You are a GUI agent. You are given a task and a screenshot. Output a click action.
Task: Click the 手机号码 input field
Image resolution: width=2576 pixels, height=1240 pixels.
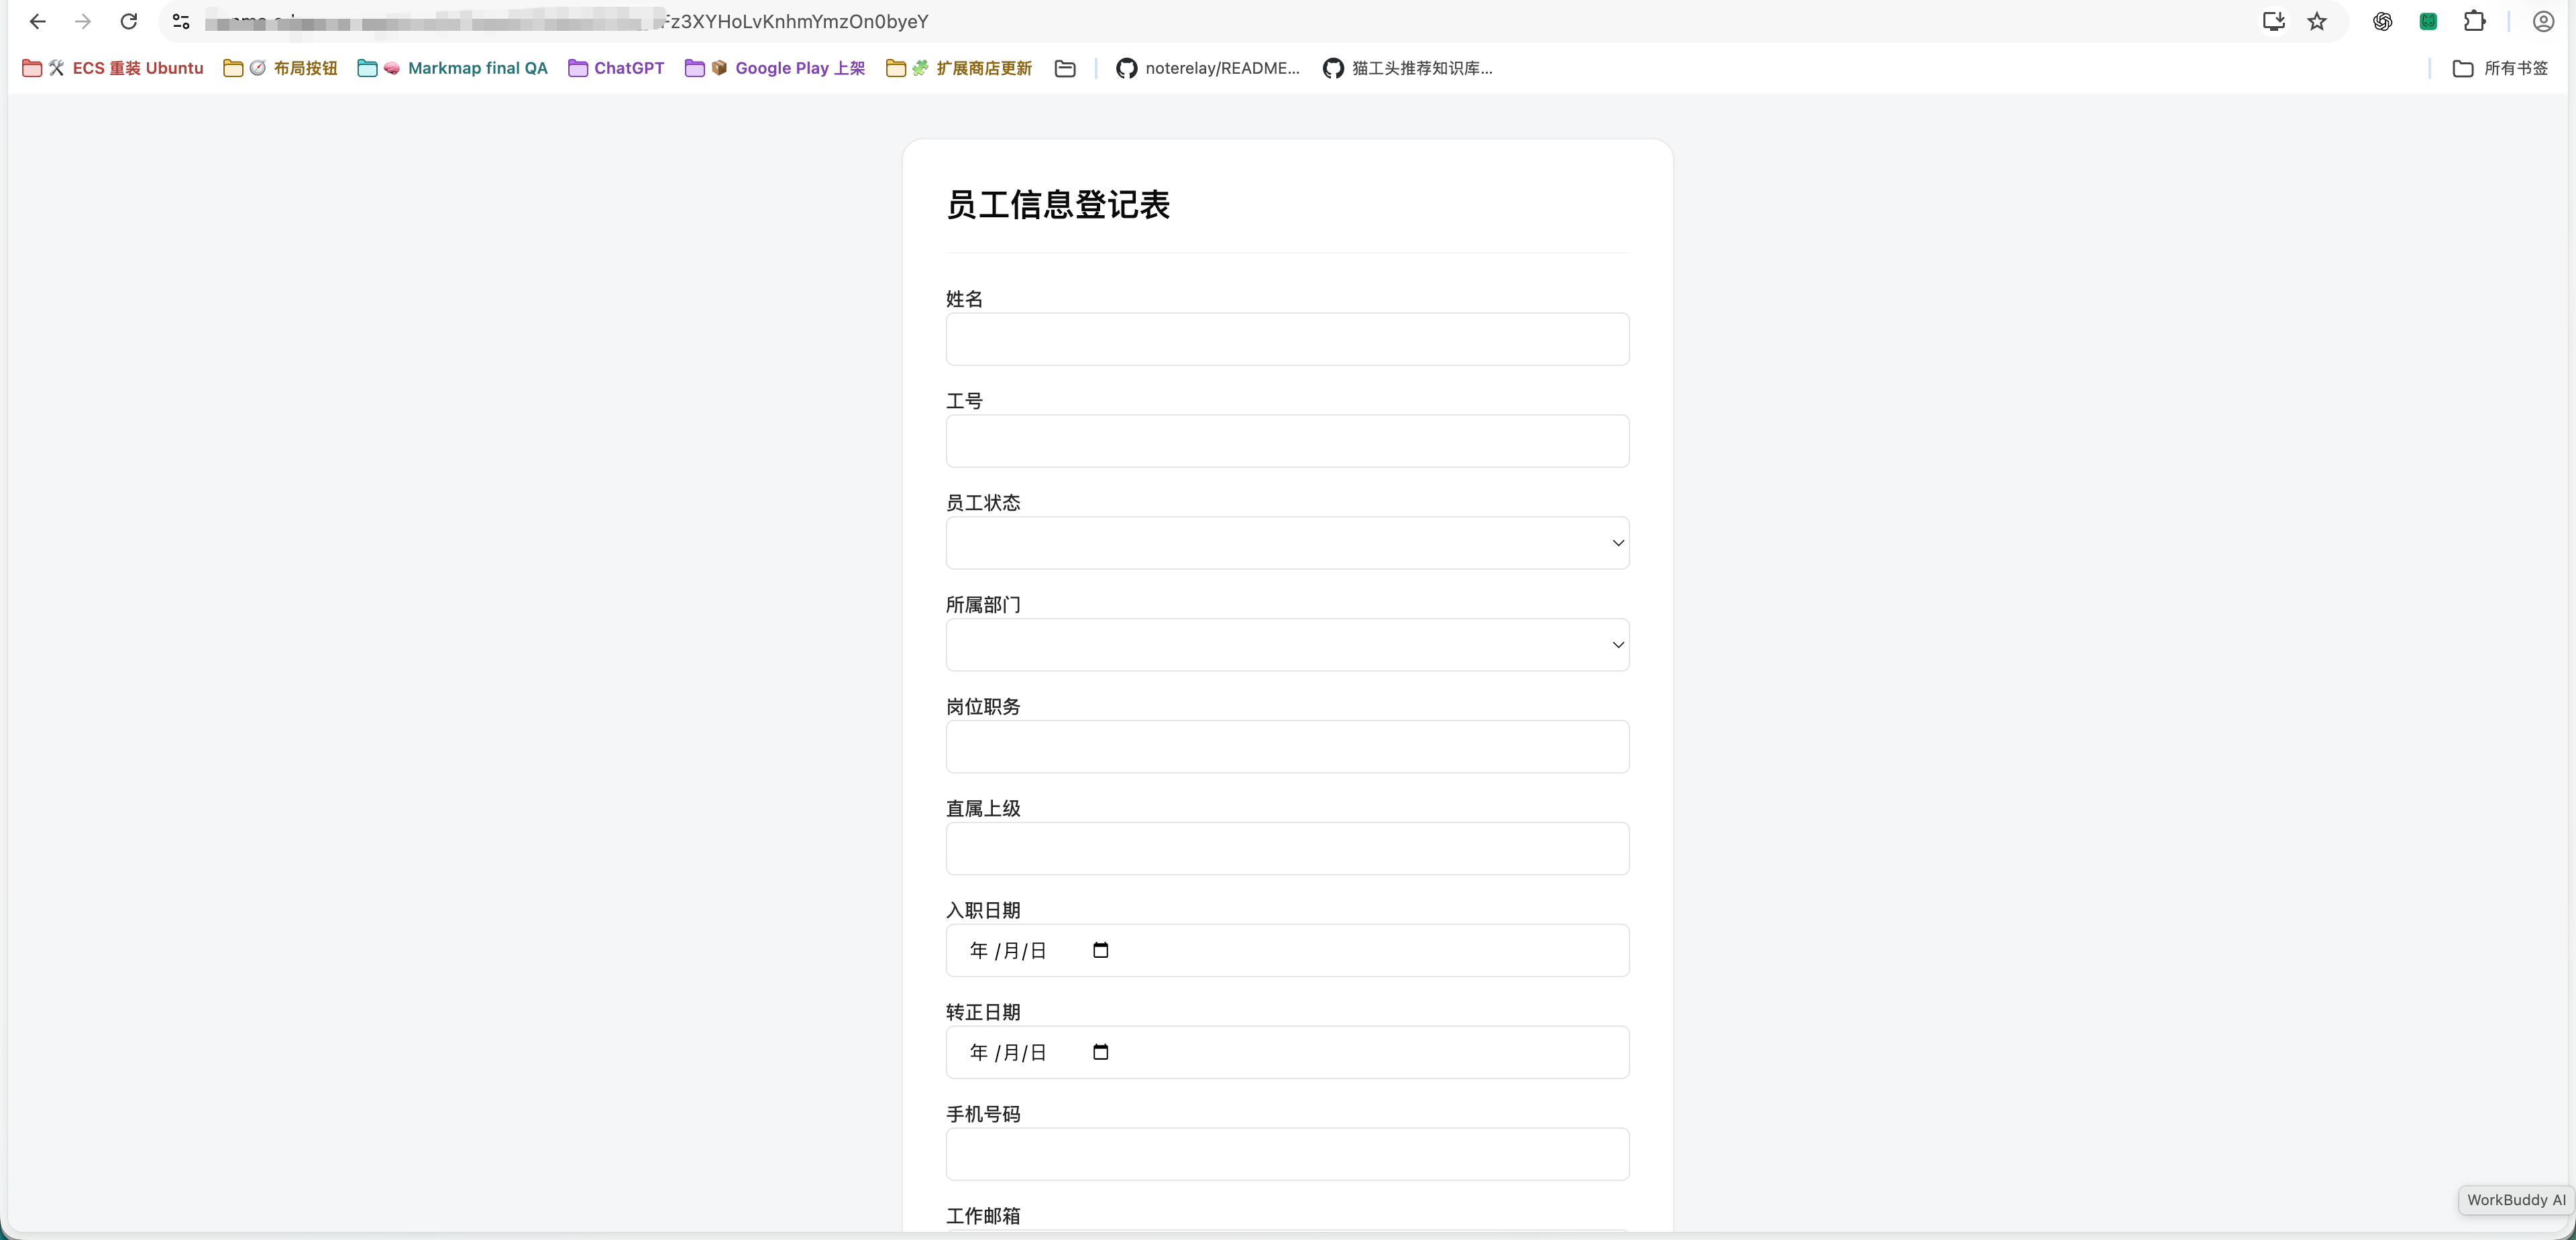[x=1287, y=1154]
